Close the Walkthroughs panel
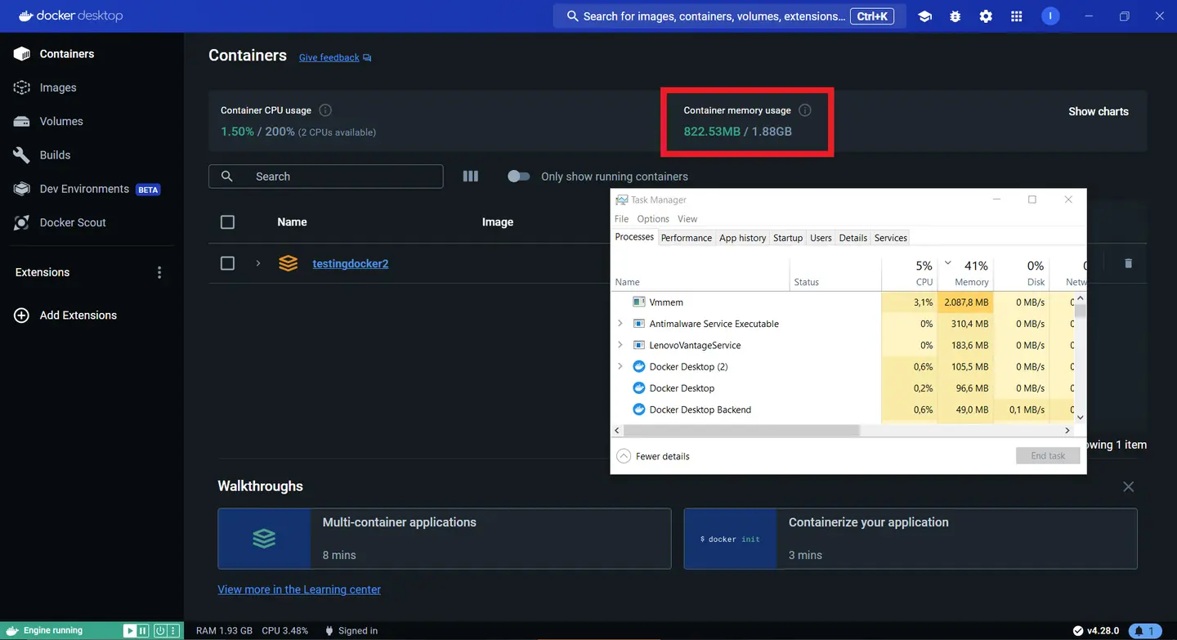The width and height of the screenshot is (1177, 640). click(1129, 487)
